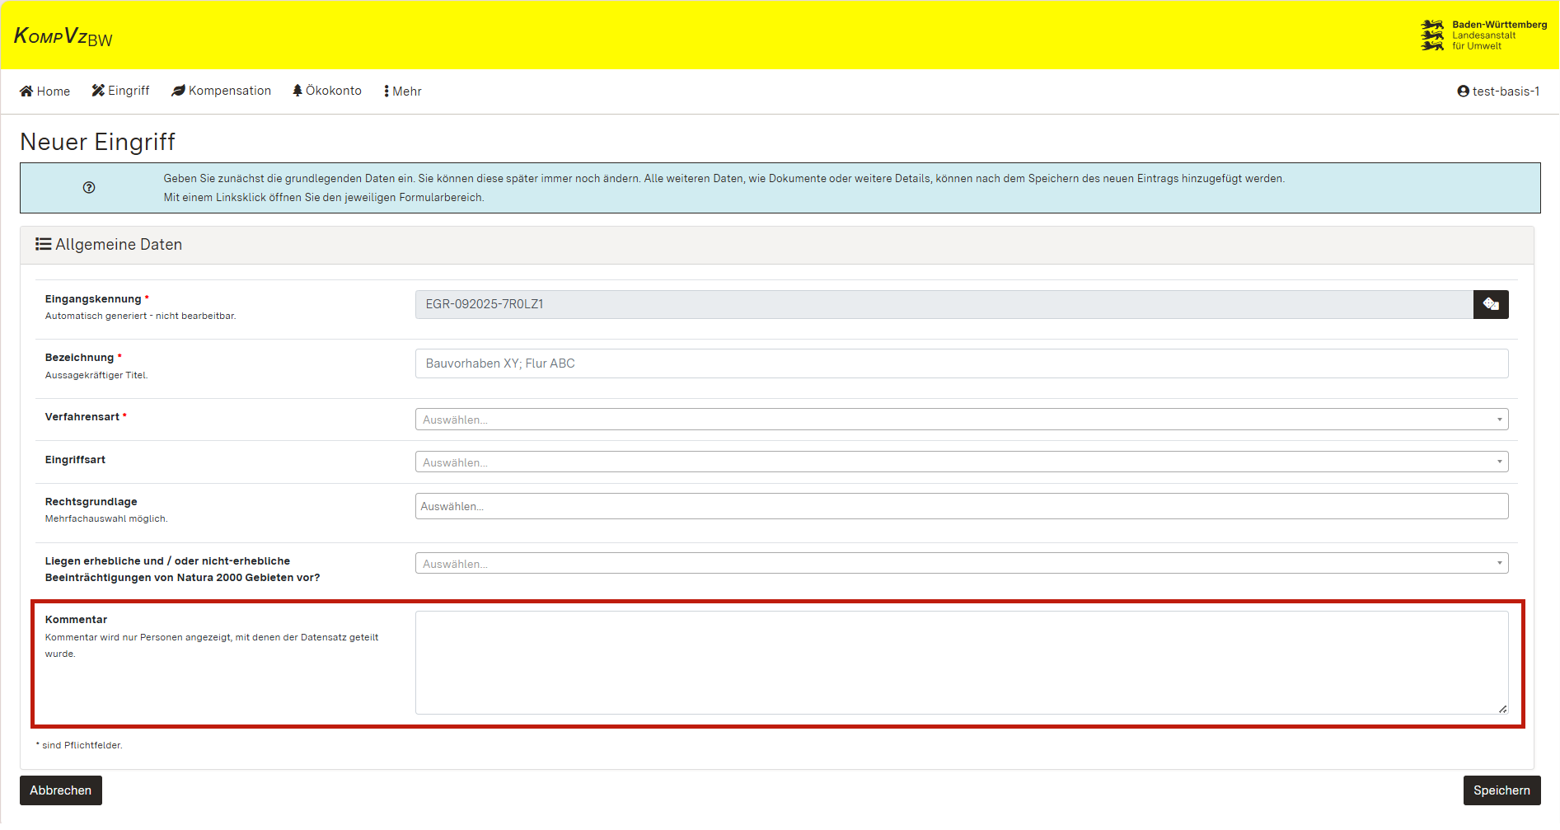Click the Allgemeine Daten list icon
The image size is (1560, 830).
[43, 245]
